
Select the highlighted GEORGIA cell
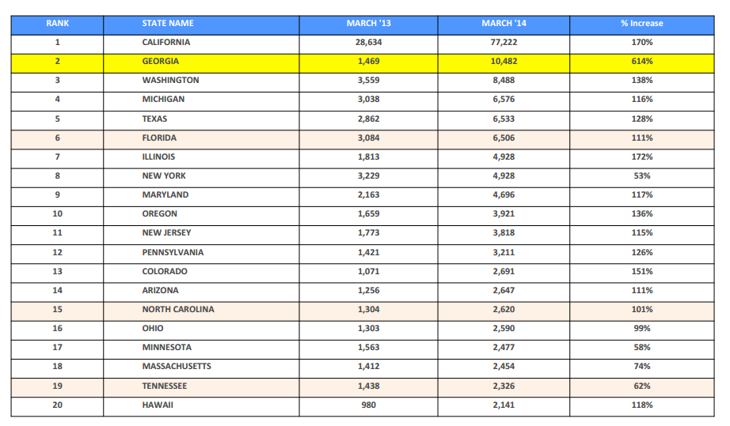click(160, 61)
